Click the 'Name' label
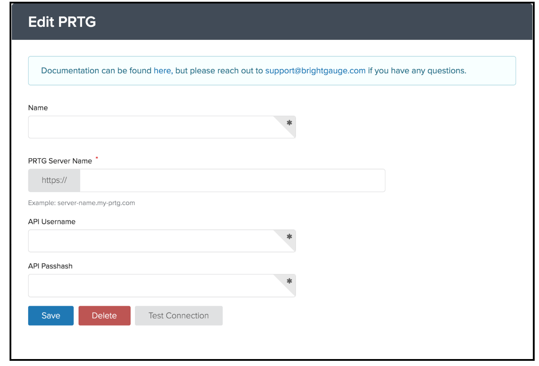The height and width of the screenshot is (366, 539). point(38,108)
